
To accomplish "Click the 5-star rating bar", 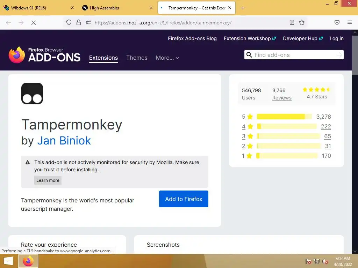I will tap(284, 117).
